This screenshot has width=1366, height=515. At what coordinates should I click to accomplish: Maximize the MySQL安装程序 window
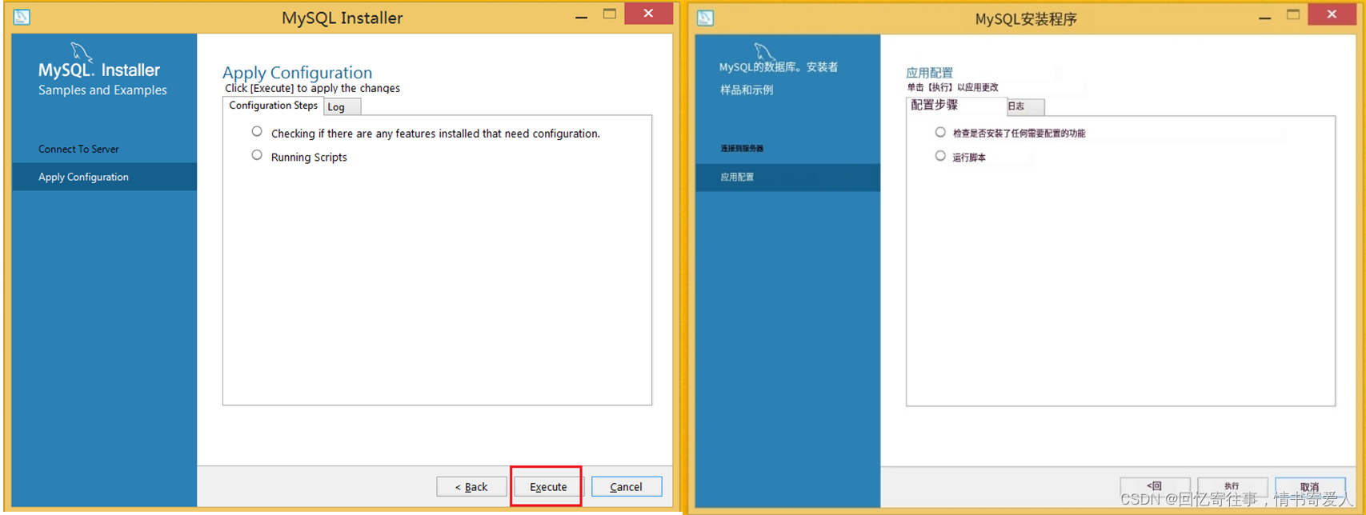[1293, 15]
